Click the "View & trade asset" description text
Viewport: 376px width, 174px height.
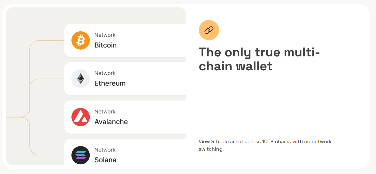click(x=265, y=145)
